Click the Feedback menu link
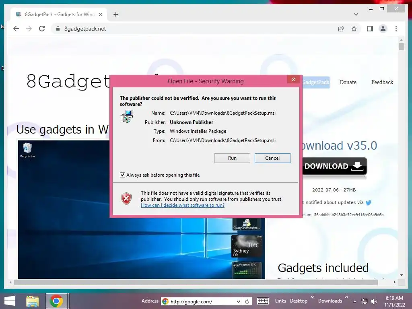 tap(382, 82)
